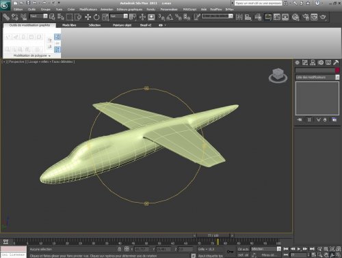
Task: Activate the Select and Move tool
Action: pyautogui.click(x=88, y=17)
